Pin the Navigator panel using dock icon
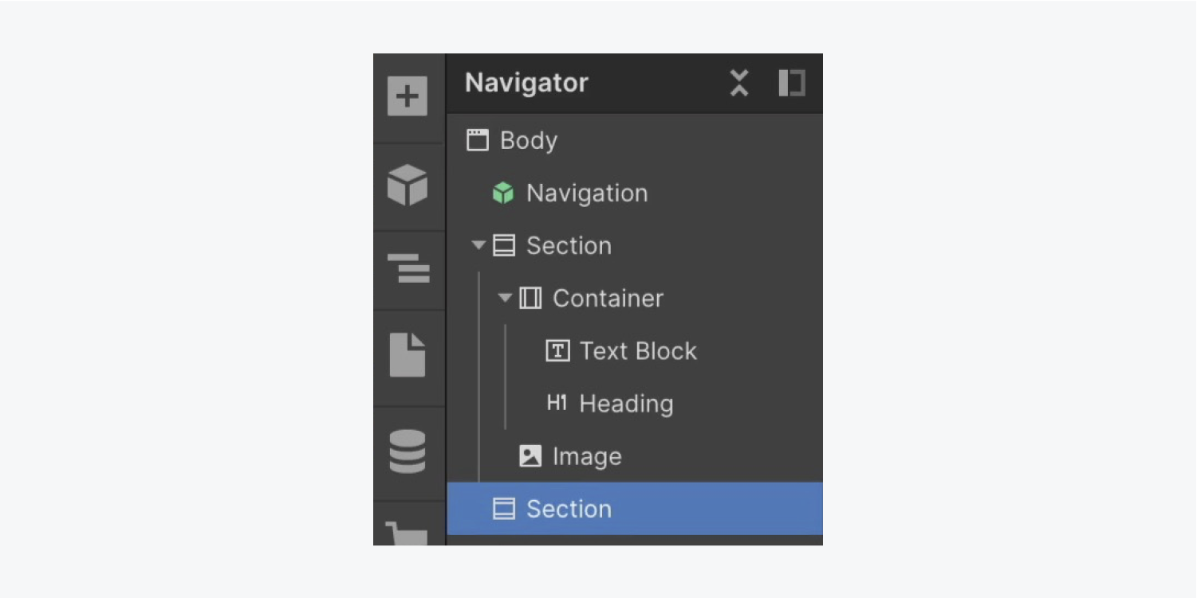Screen dimensions: 1197x598 (791, 83)
